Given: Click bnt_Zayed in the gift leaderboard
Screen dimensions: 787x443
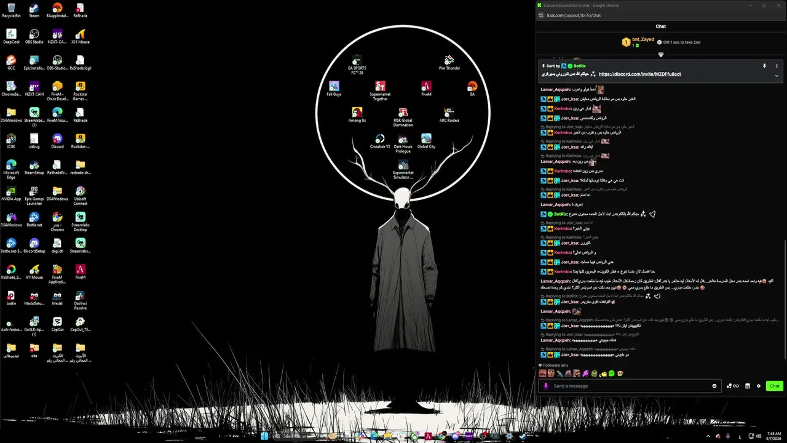Looking at the screenshot, I should pos(643,39).
